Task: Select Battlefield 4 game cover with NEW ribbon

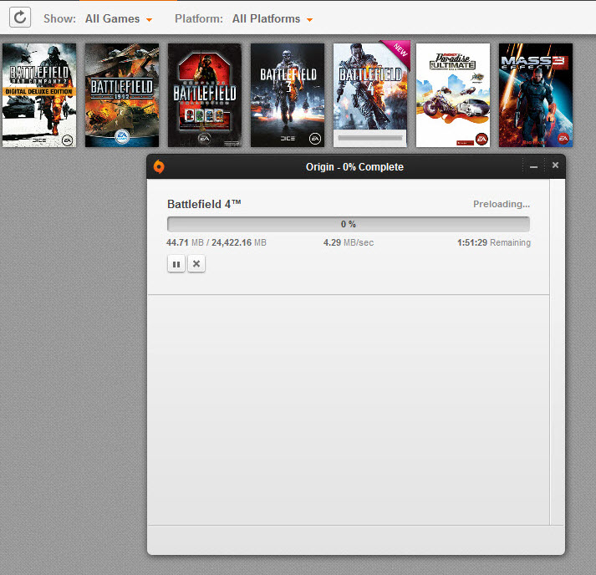Action: [x=370, y=95]
